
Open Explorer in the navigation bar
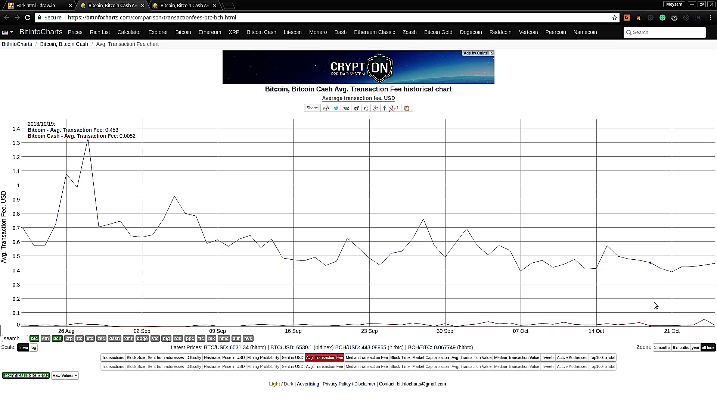click(x=158, y=32)
